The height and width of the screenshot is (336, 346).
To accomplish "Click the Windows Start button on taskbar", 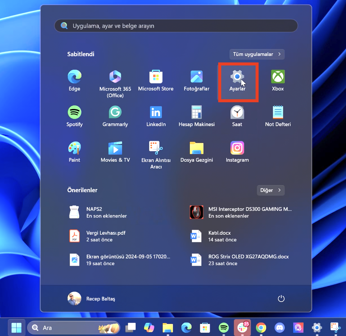I will click(16, 328).
